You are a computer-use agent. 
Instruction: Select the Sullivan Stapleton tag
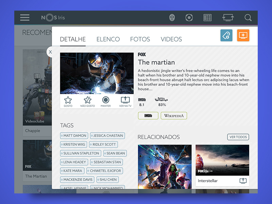(x=81, y=153)
